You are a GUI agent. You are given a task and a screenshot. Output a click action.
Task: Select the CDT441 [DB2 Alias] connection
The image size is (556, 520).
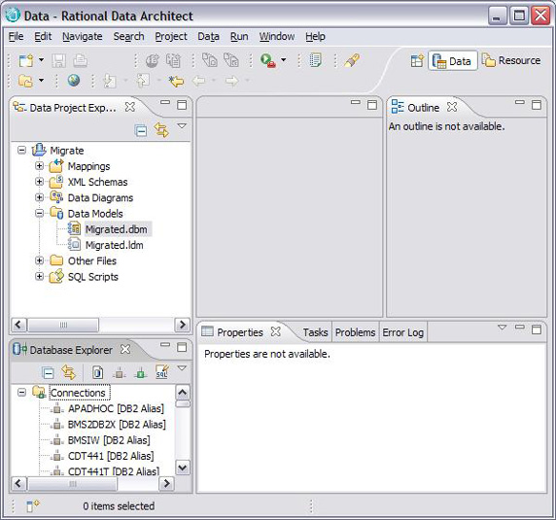111,456
